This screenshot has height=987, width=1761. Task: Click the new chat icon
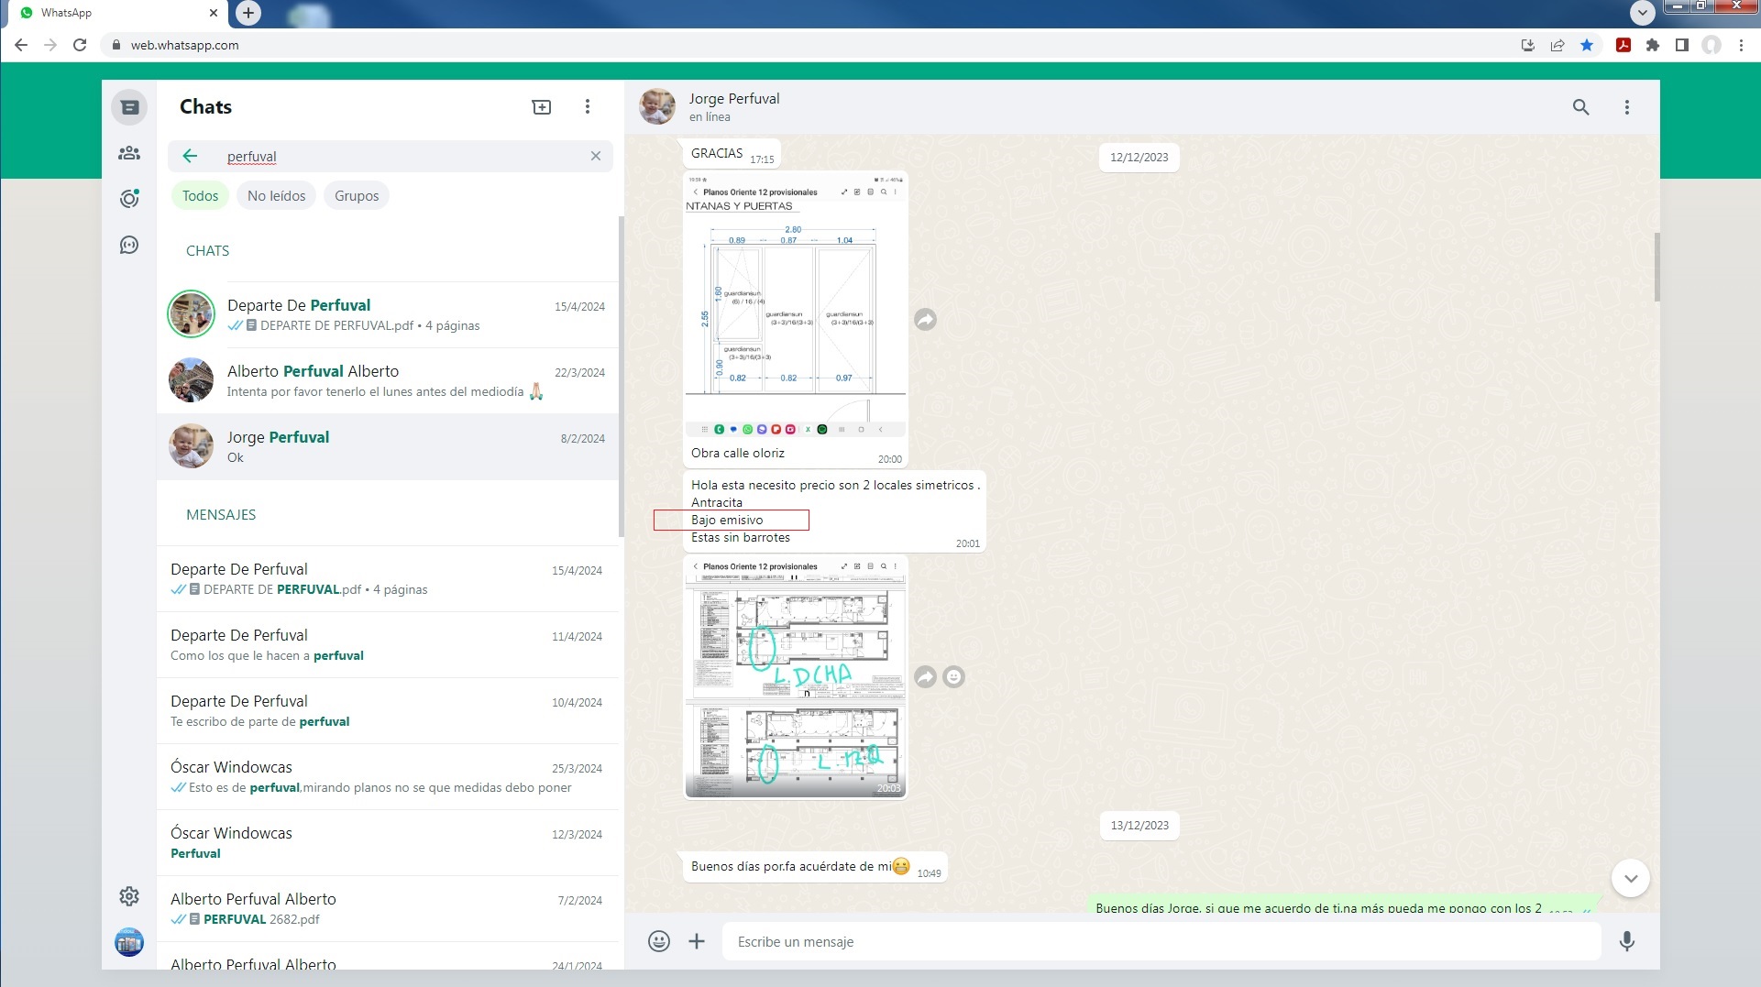click(x=542, y=107)
